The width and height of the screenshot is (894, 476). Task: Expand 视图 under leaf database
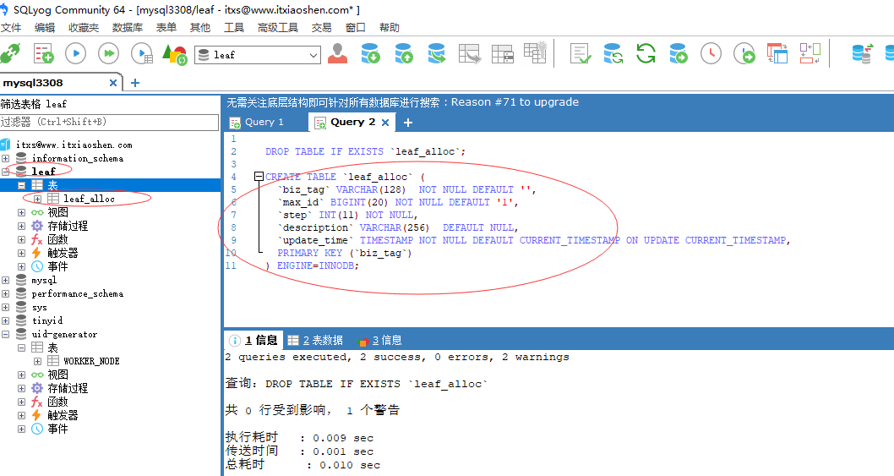pyautogui.click(x=21, y=212)
